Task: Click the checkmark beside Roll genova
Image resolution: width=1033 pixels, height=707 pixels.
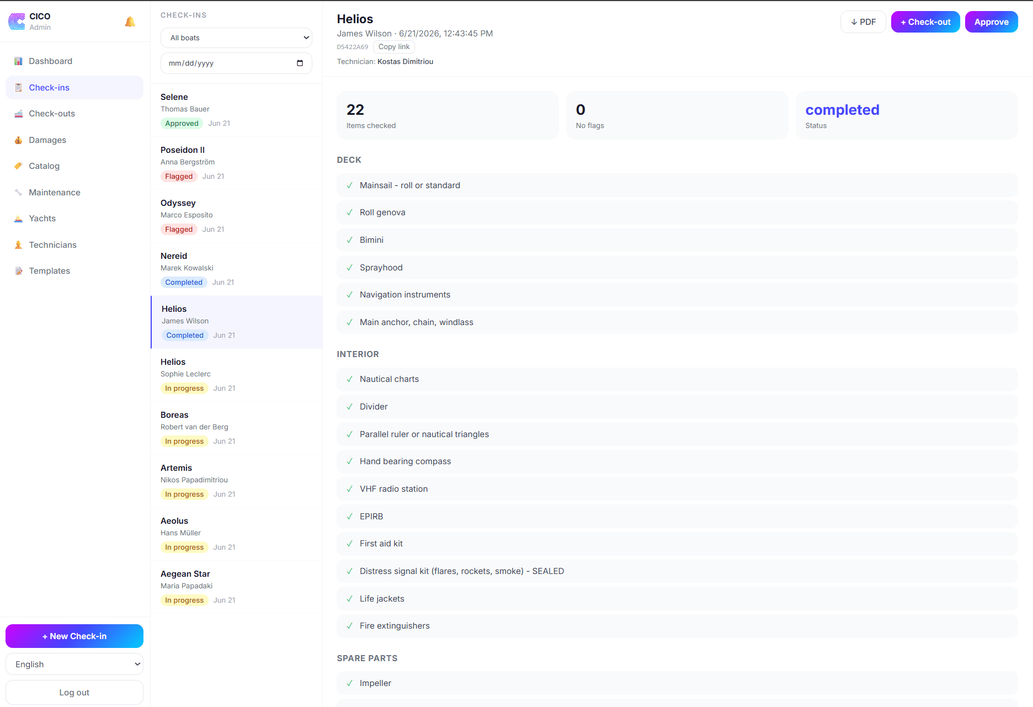Action: (349, 212)
